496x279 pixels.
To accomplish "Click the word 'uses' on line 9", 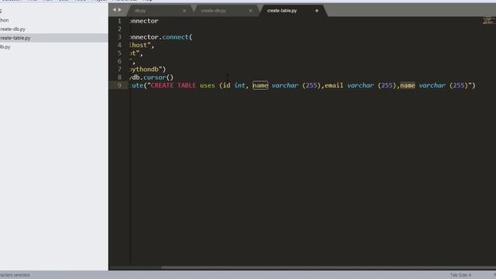I will pos(207,85).
